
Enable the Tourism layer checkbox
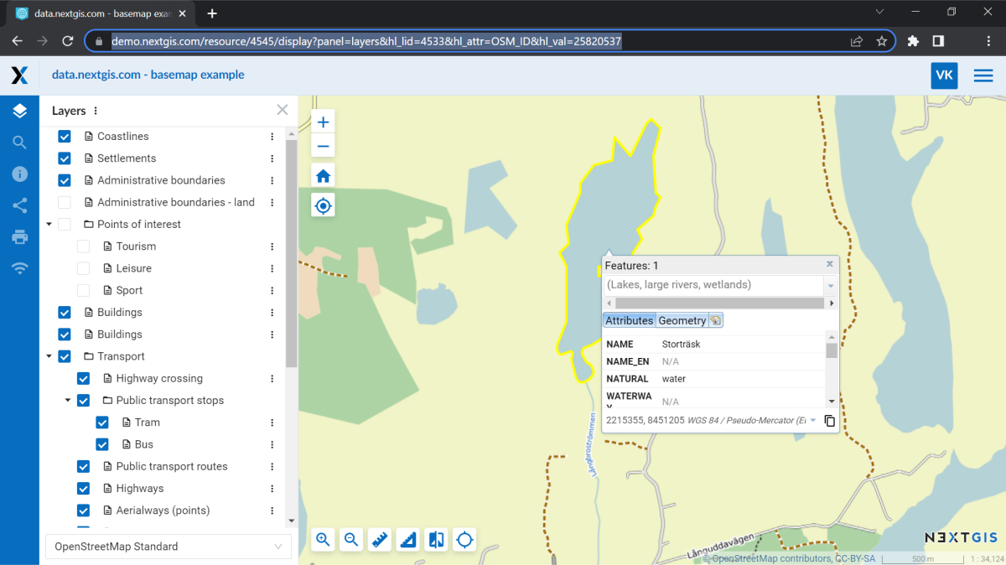82,246
